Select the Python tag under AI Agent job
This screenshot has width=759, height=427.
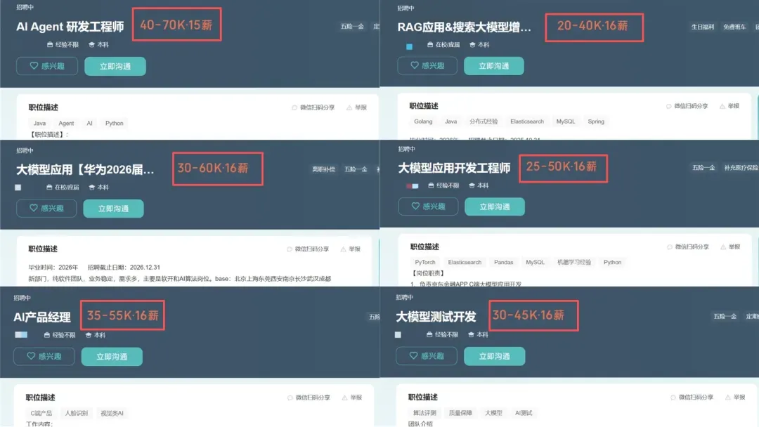tap(115, 124)
